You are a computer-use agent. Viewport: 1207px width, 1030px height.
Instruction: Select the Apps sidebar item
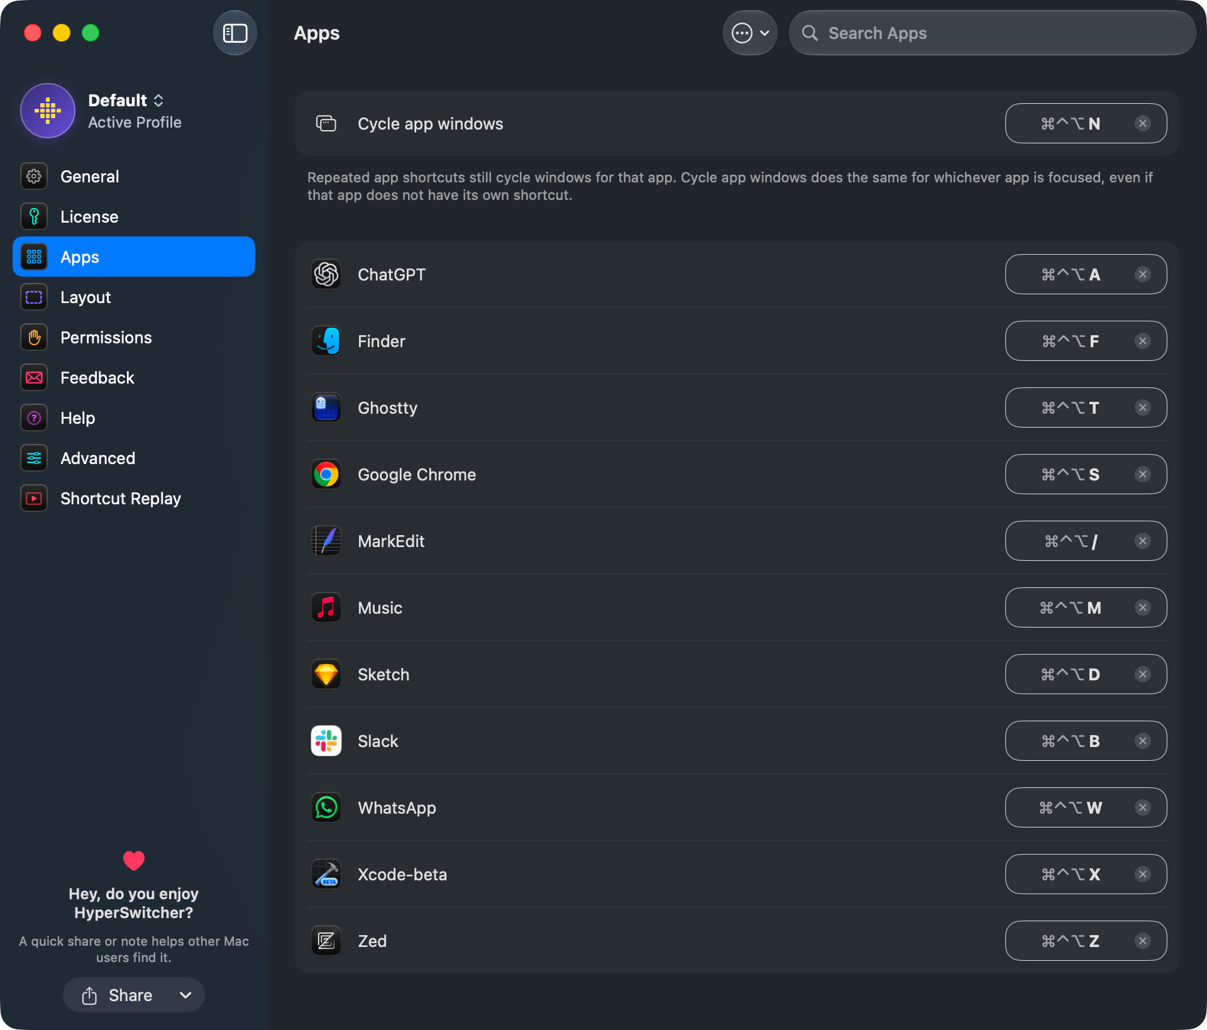click(x=133, y=257)
